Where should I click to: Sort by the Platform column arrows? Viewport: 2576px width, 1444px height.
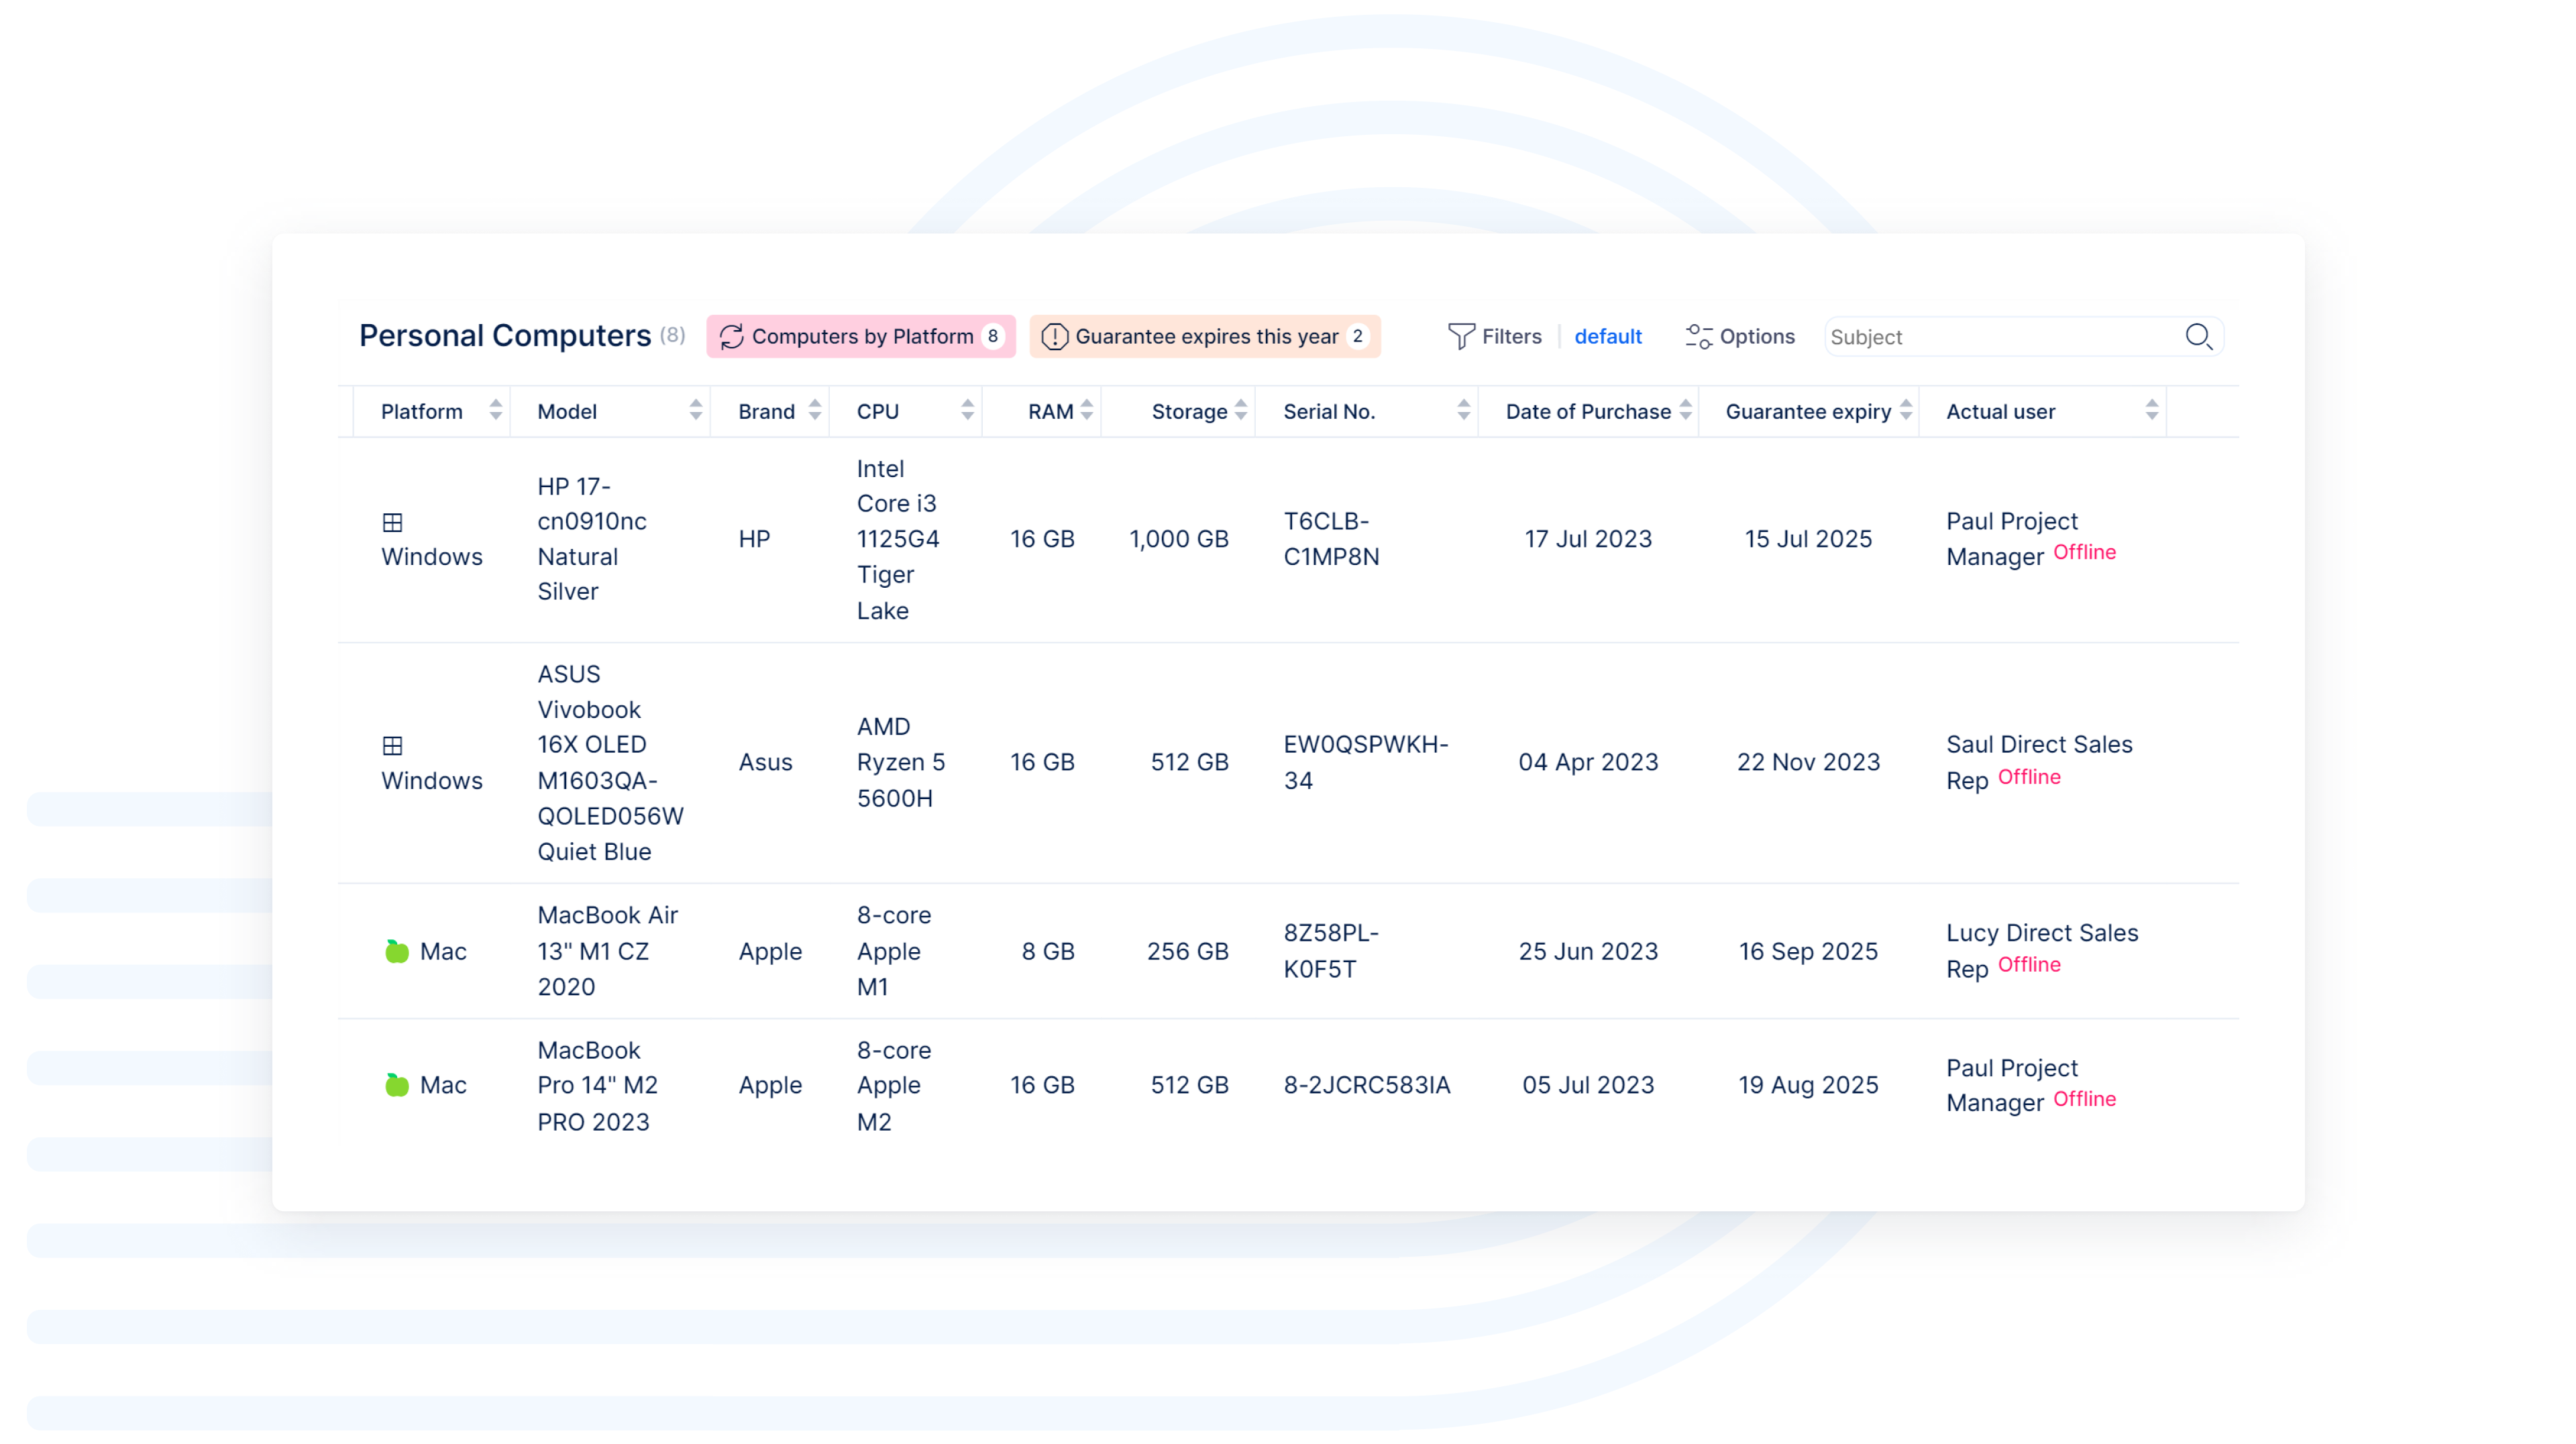pos(495,410)
